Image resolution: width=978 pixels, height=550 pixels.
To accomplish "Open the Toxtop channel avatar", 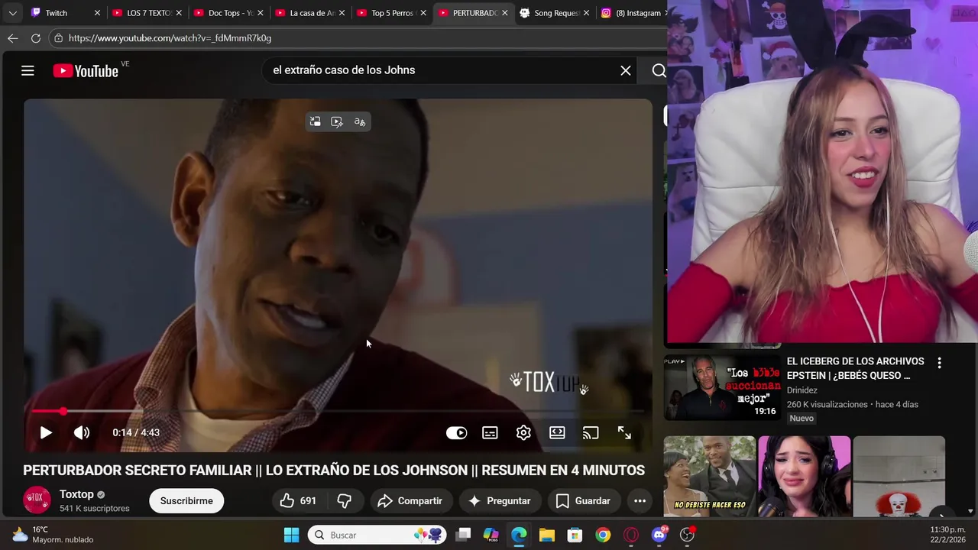I will pyautogui.click(x=37, y=500).
